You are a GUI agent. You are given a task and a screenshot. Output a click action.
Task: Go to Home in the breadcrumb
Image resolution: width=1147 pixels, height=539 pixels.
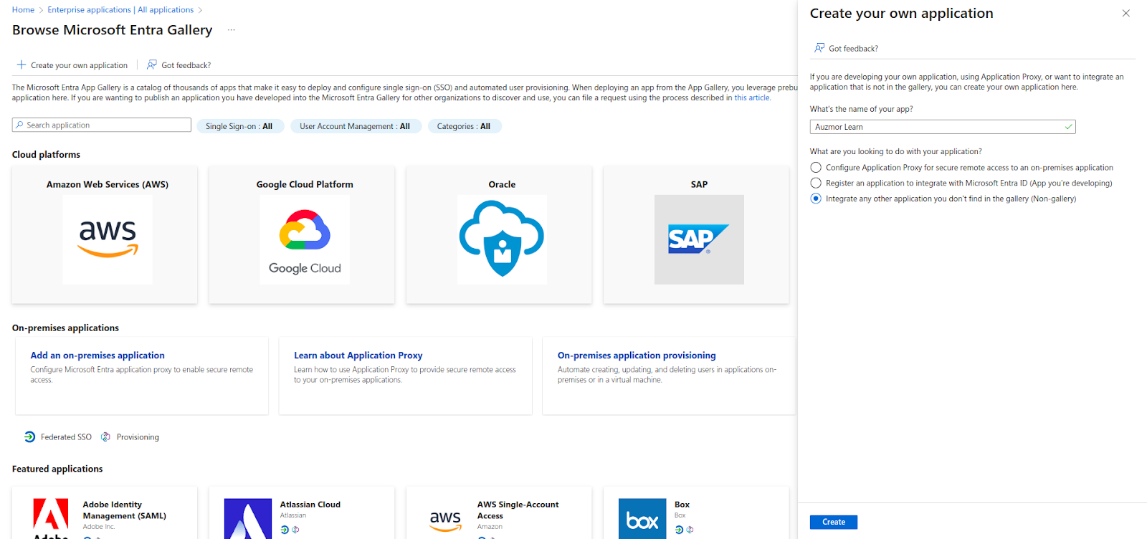click(23, 9)
